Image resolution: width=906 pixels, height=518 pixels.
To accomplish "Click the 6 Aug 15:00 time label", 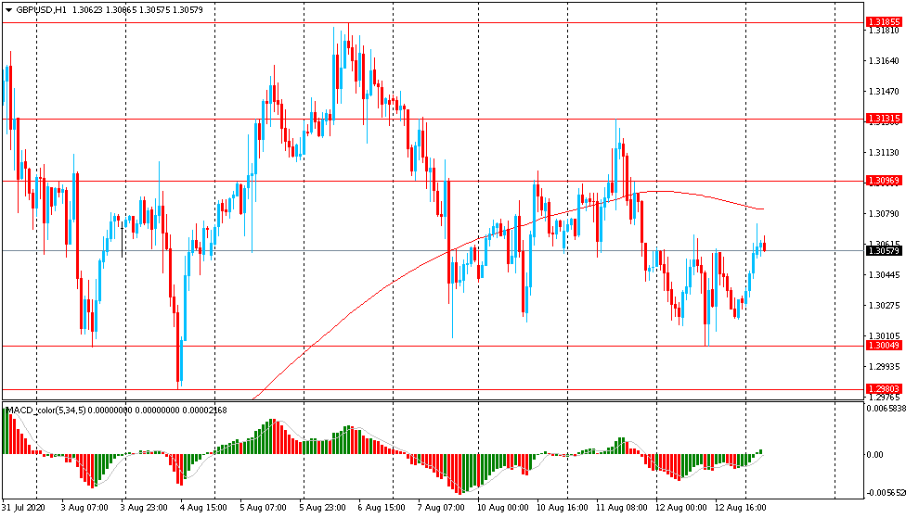I will 382,508.
